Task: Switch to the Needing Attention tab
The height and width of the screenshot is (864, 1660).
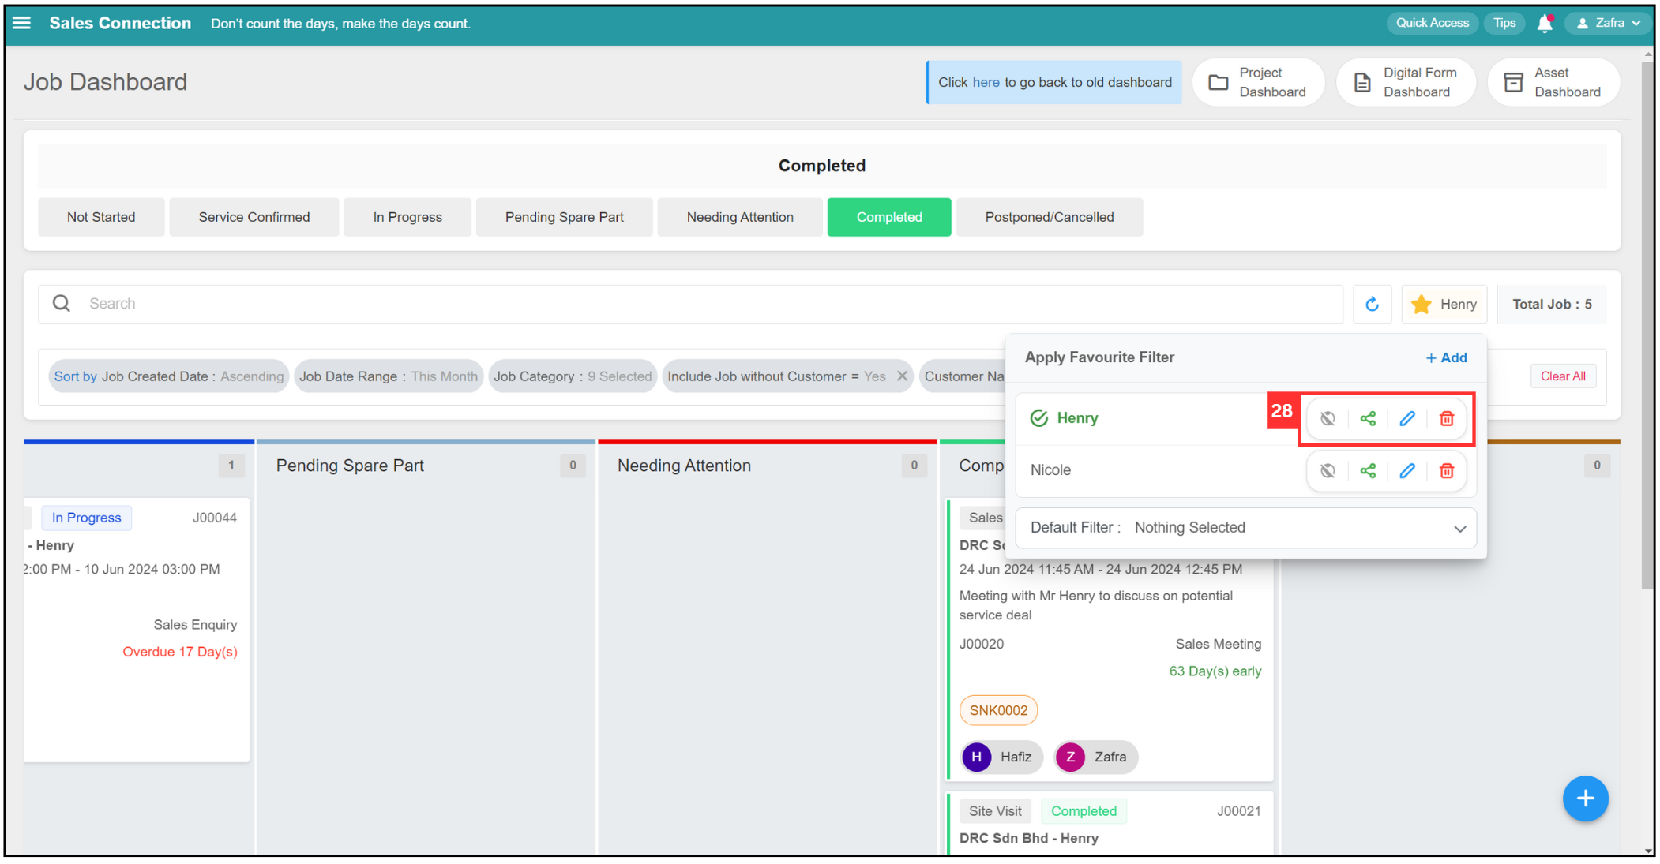Action: pos(740,217)
